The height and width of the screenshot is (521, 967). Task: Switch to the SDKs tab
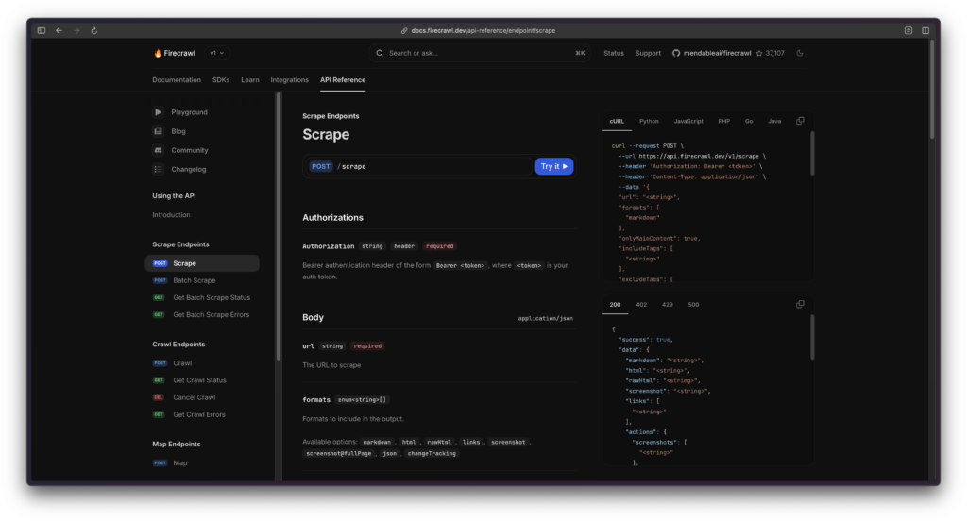(221, 80)
